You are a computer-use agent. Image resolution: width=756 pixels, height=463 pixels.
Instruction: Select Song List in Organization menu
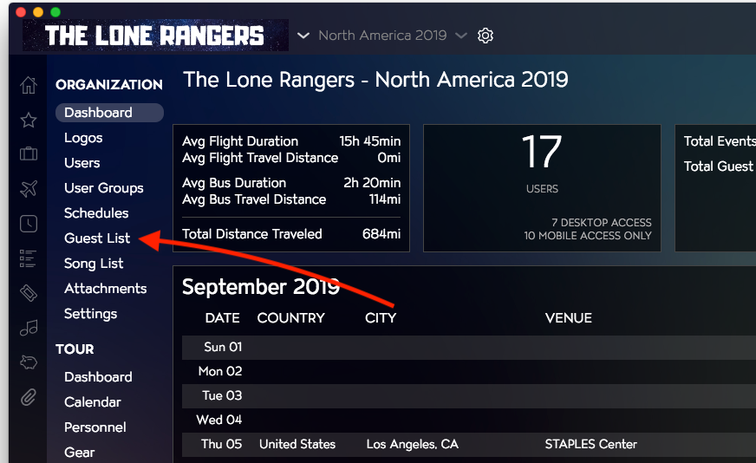[x=94, y=264]
